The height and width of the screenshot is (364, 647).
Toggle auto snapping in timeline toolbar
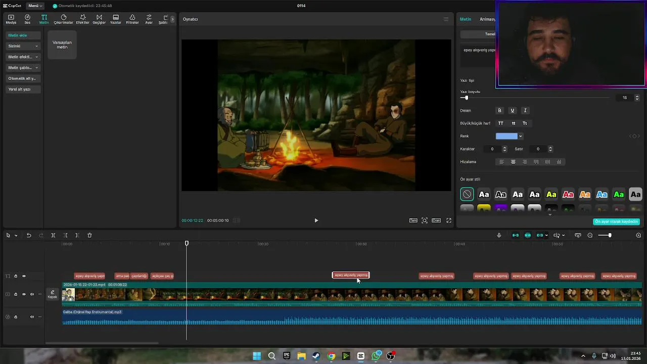(x=528, y=235)
